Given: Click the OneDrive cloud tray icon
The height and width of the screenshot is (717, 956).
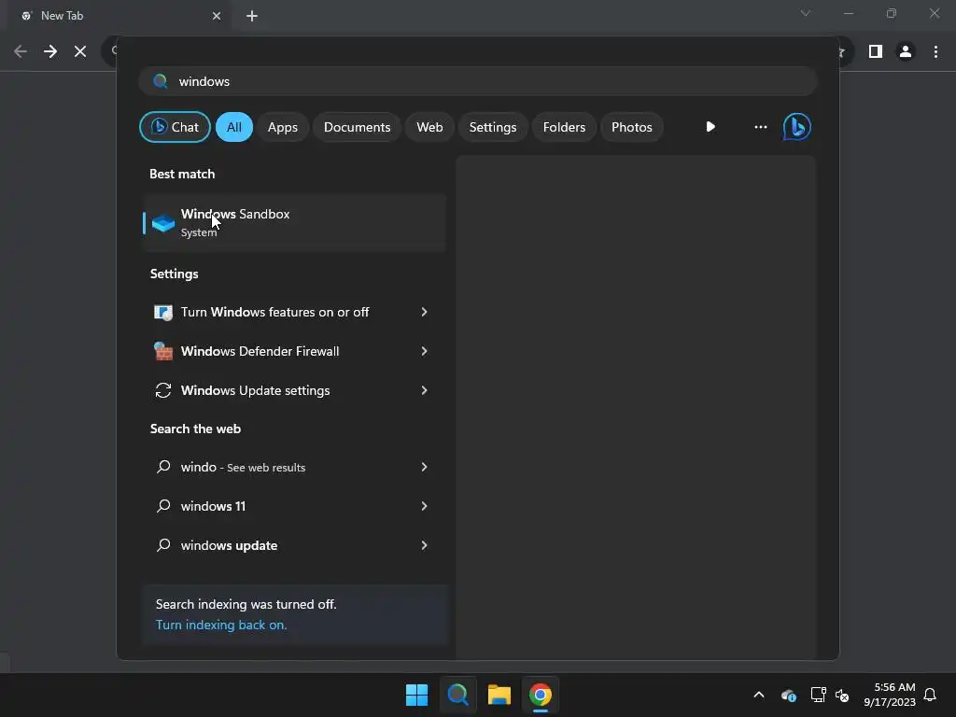Looking at the screenshot, I should [788, 695].
